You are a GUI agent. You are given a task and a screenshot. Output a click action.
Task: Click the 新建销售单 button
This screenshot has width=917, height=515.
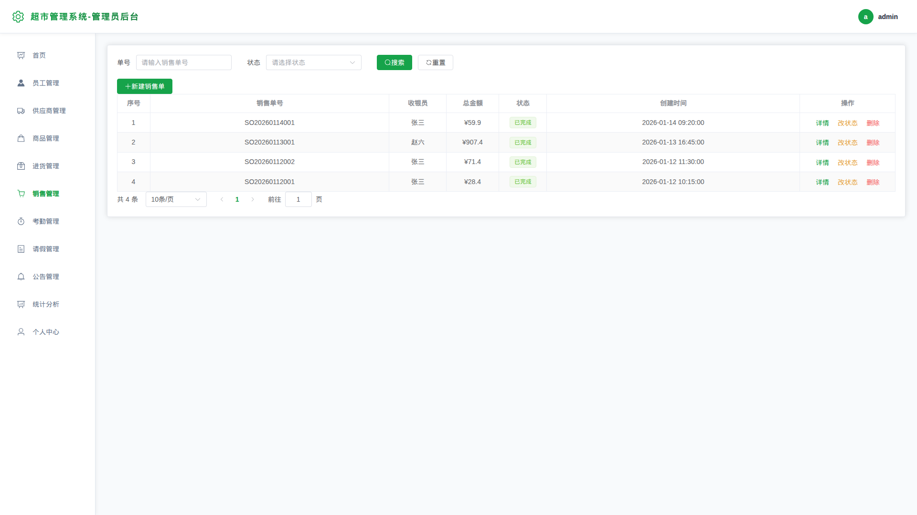tap(145, 86)
